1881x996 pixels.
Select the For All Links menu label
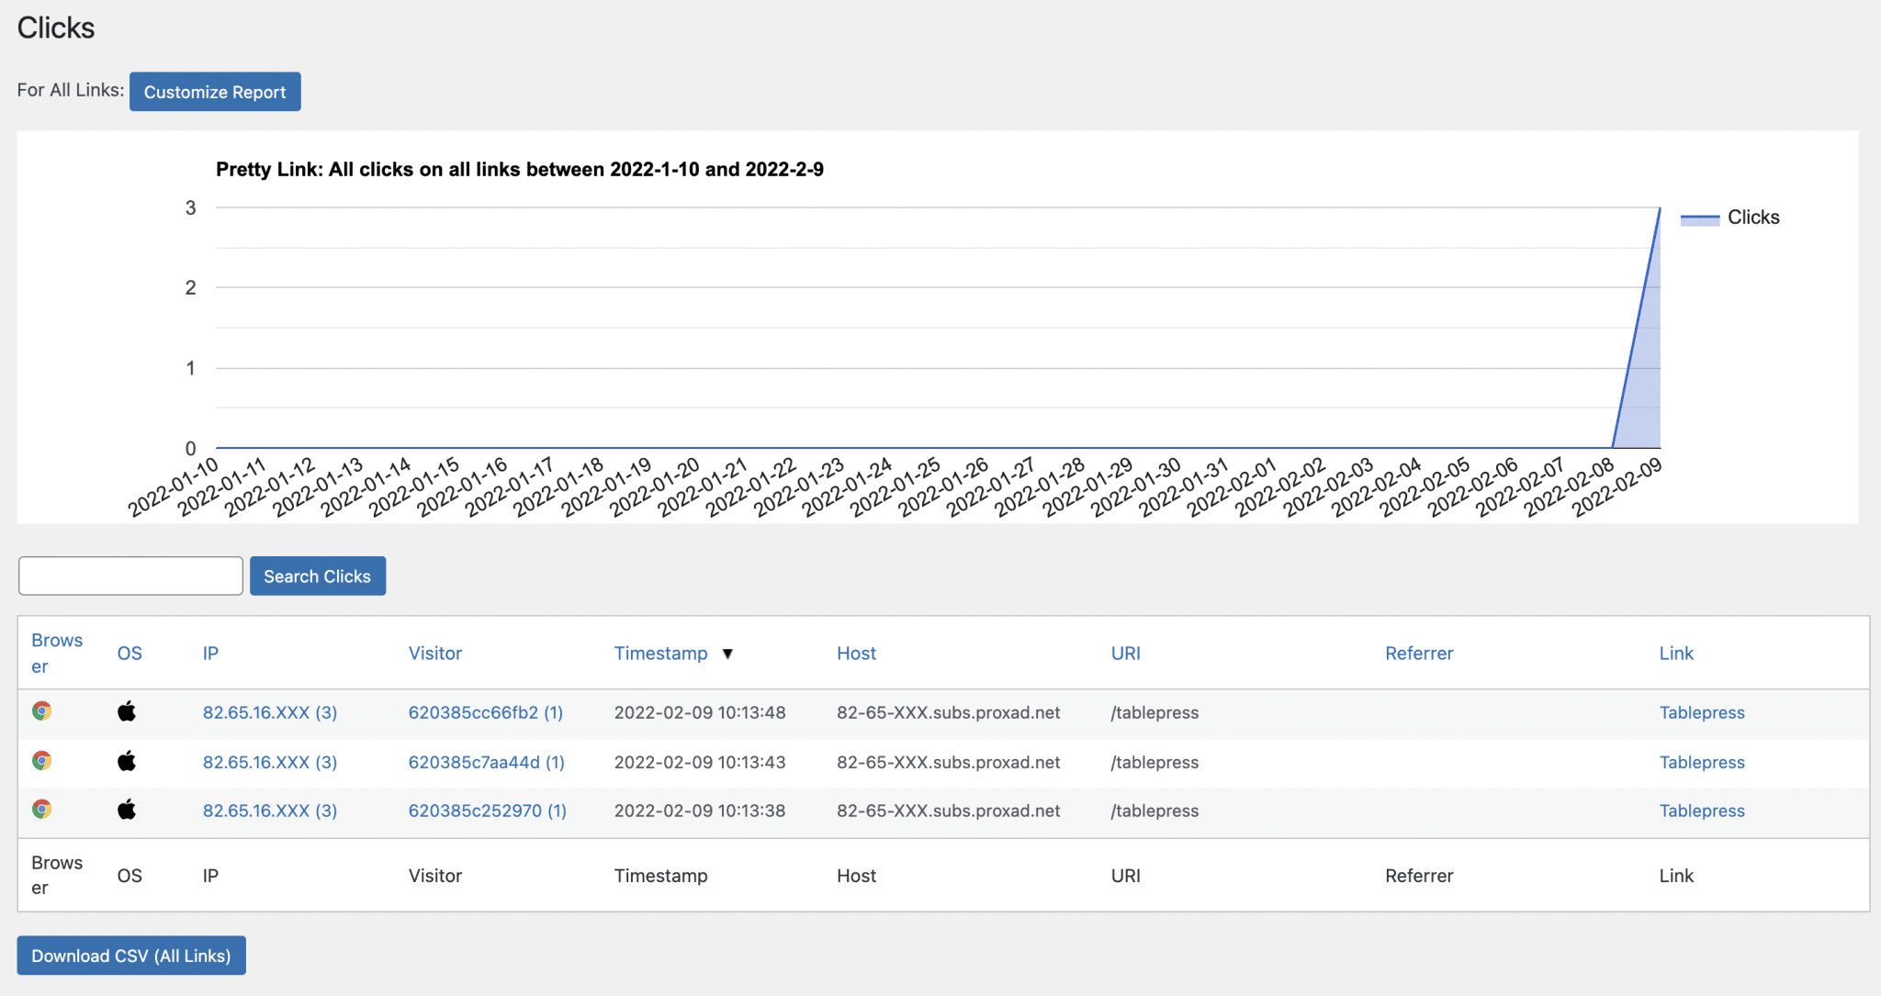click(71, 88)
